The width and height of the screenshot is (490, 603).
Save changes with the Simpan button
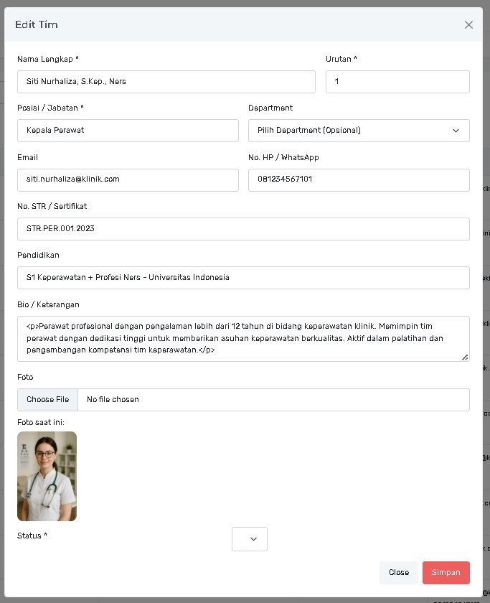click(446, 573)
